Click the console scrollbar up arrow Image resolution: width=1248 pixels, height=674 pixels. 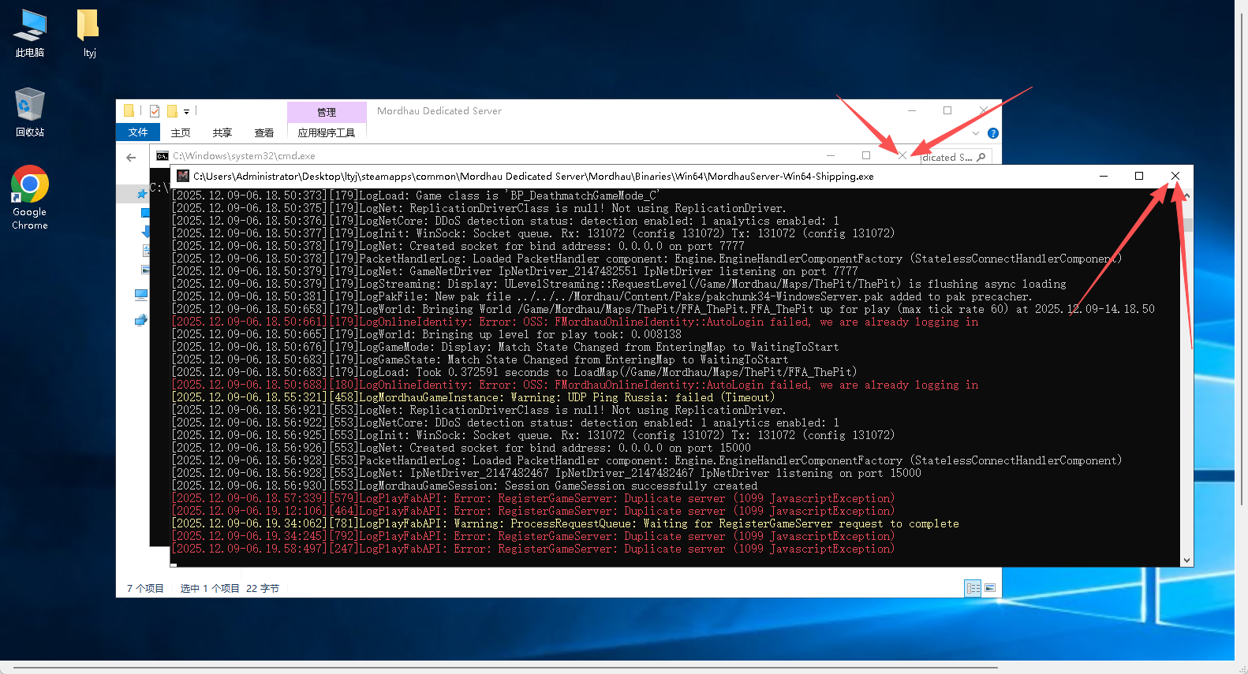tap(1186, 195)
